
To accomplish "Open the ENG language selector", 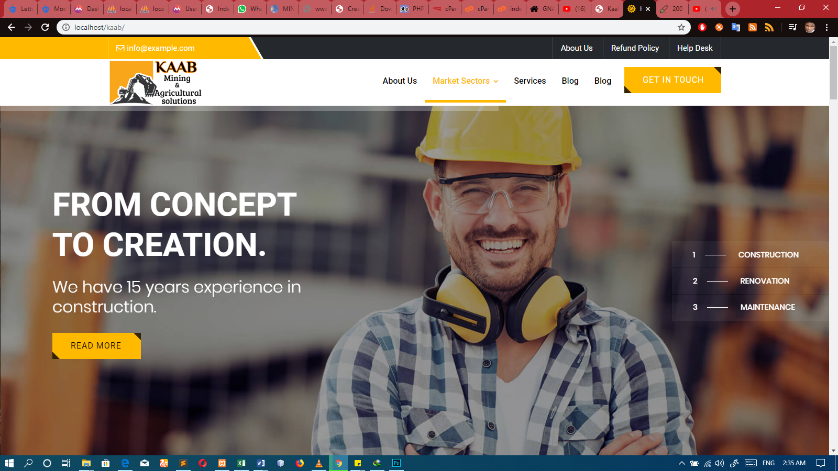I will (x=768, y=463).
